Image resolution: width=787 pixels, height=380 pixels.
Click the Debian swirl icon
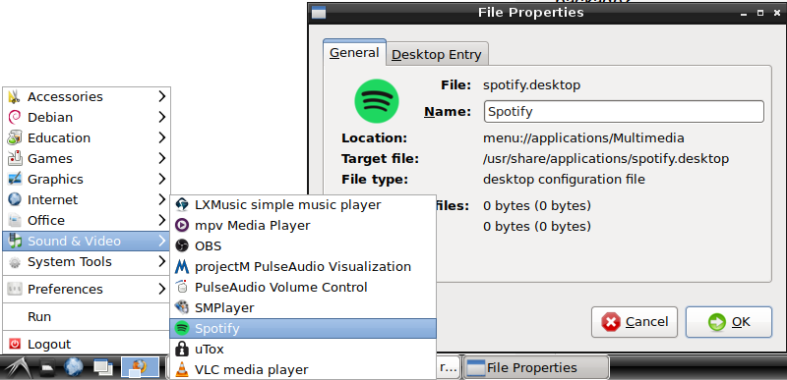15,117
